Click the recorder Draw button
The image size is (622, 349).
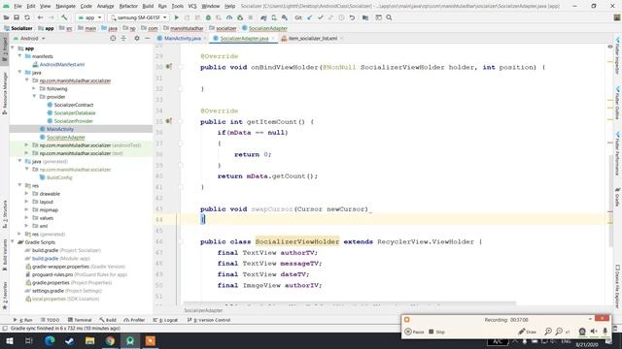point(527,332)
